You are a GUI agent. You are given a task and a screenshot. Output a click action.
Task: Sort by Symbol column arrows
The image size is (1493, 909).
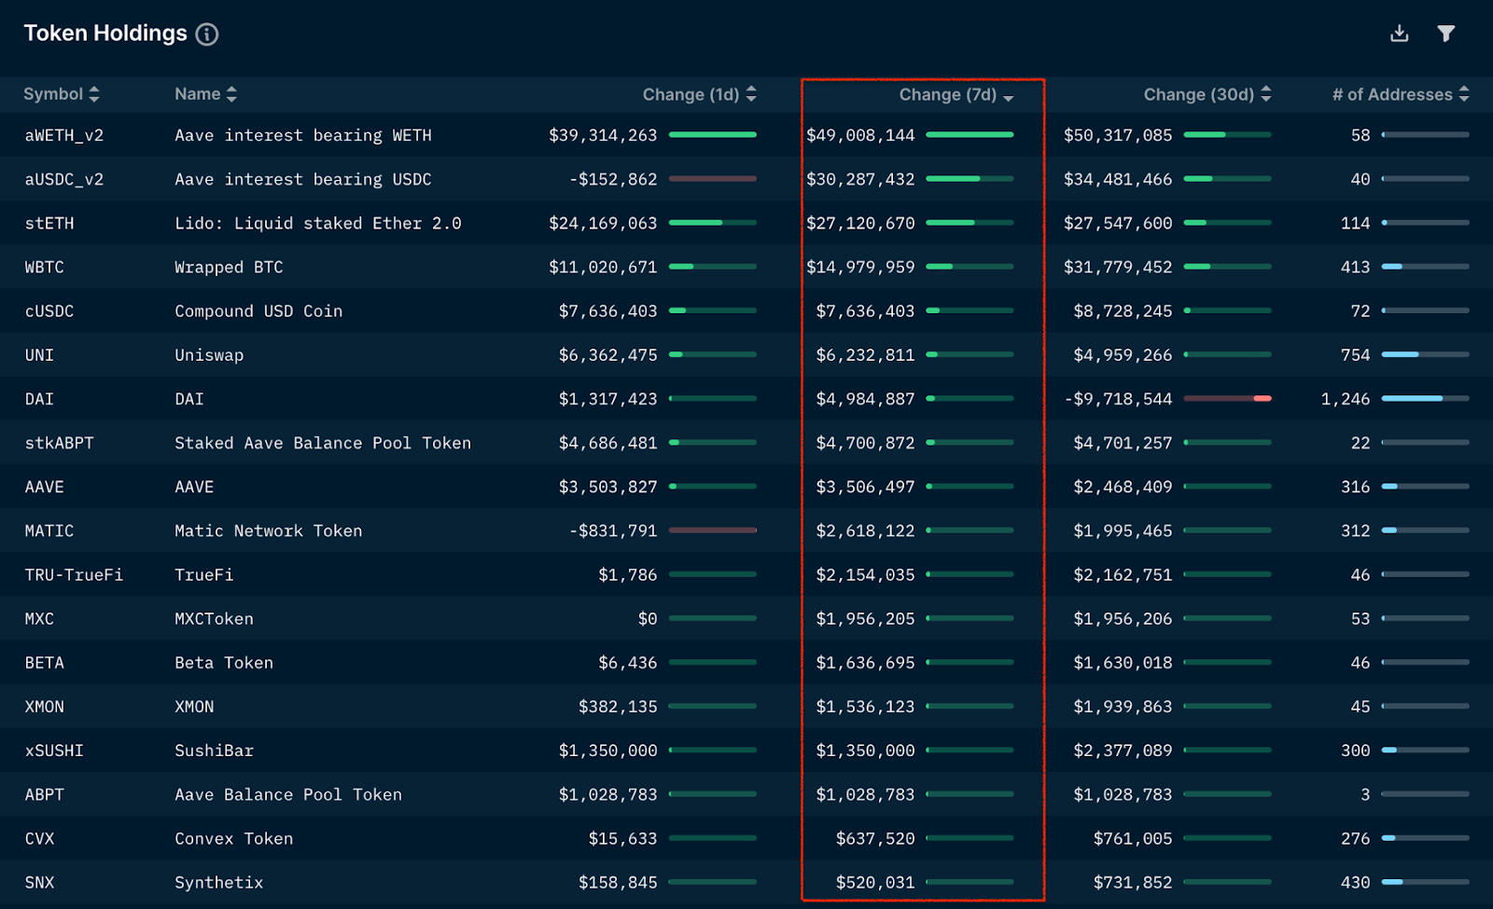93,94
